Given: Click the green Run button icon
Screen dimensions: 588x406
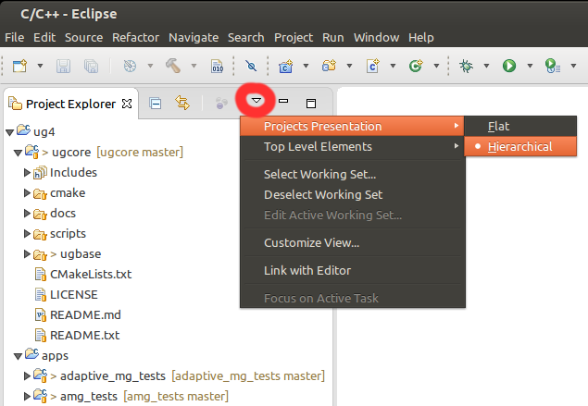Looking at the screenshot, I should [509, 66].
